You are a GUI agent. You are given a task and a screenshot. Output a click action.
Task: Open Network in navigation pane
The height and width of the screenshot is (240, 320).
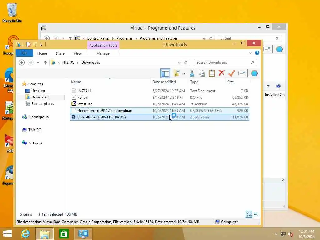point(35,143)
